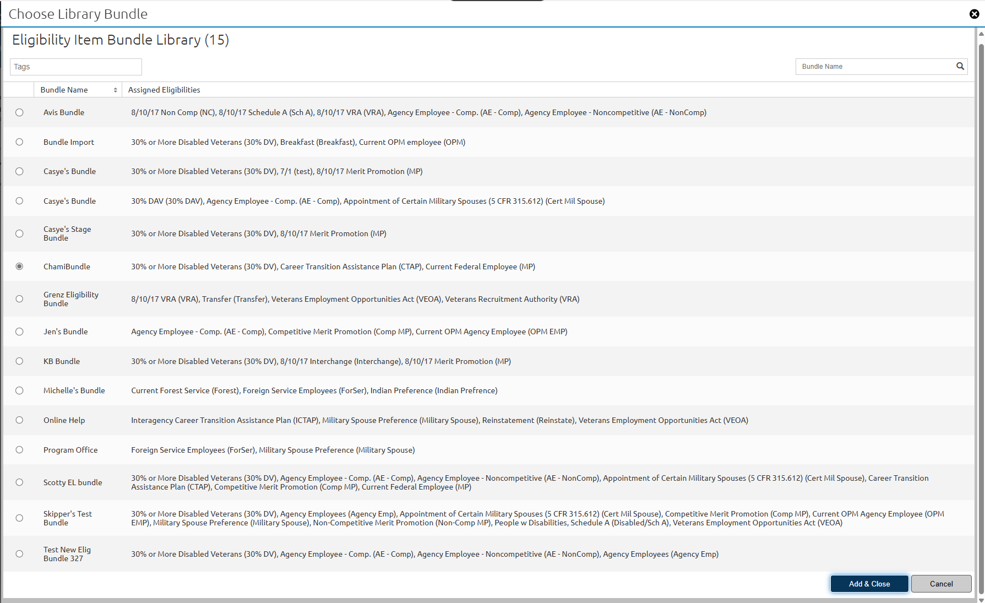Select Casye's Bundle with 7/1 (test) radio
Viewport: 985px width, 603px height.
[19, 171]
